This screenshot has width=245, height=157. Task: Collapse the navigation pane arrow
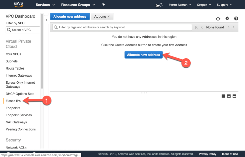pyautogui.click(x=46, y=20)
